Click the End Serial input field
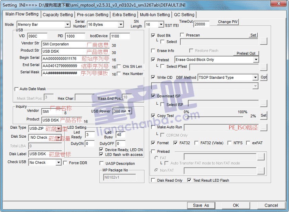The width and height of the screenshot is (289, 212). tap(76, 66)
